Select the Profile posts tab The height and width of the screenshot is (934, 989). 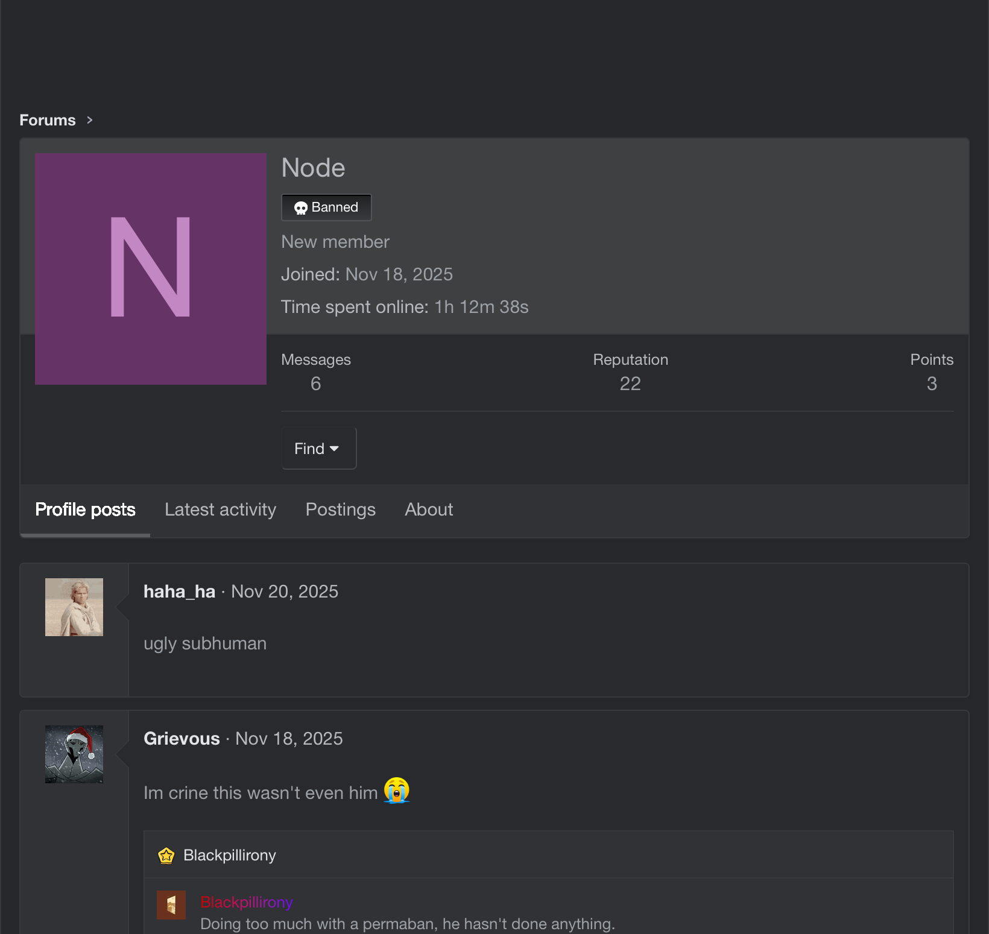click(85, 510)
